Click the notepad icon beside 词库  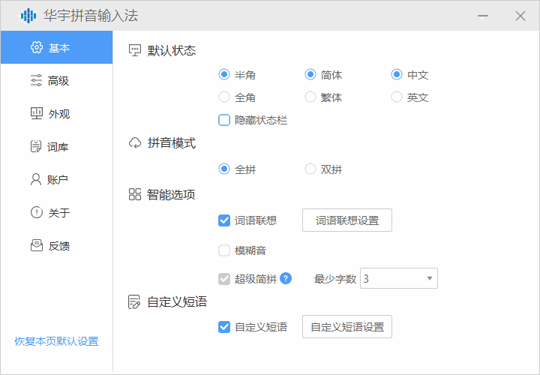tap(36, 146)
